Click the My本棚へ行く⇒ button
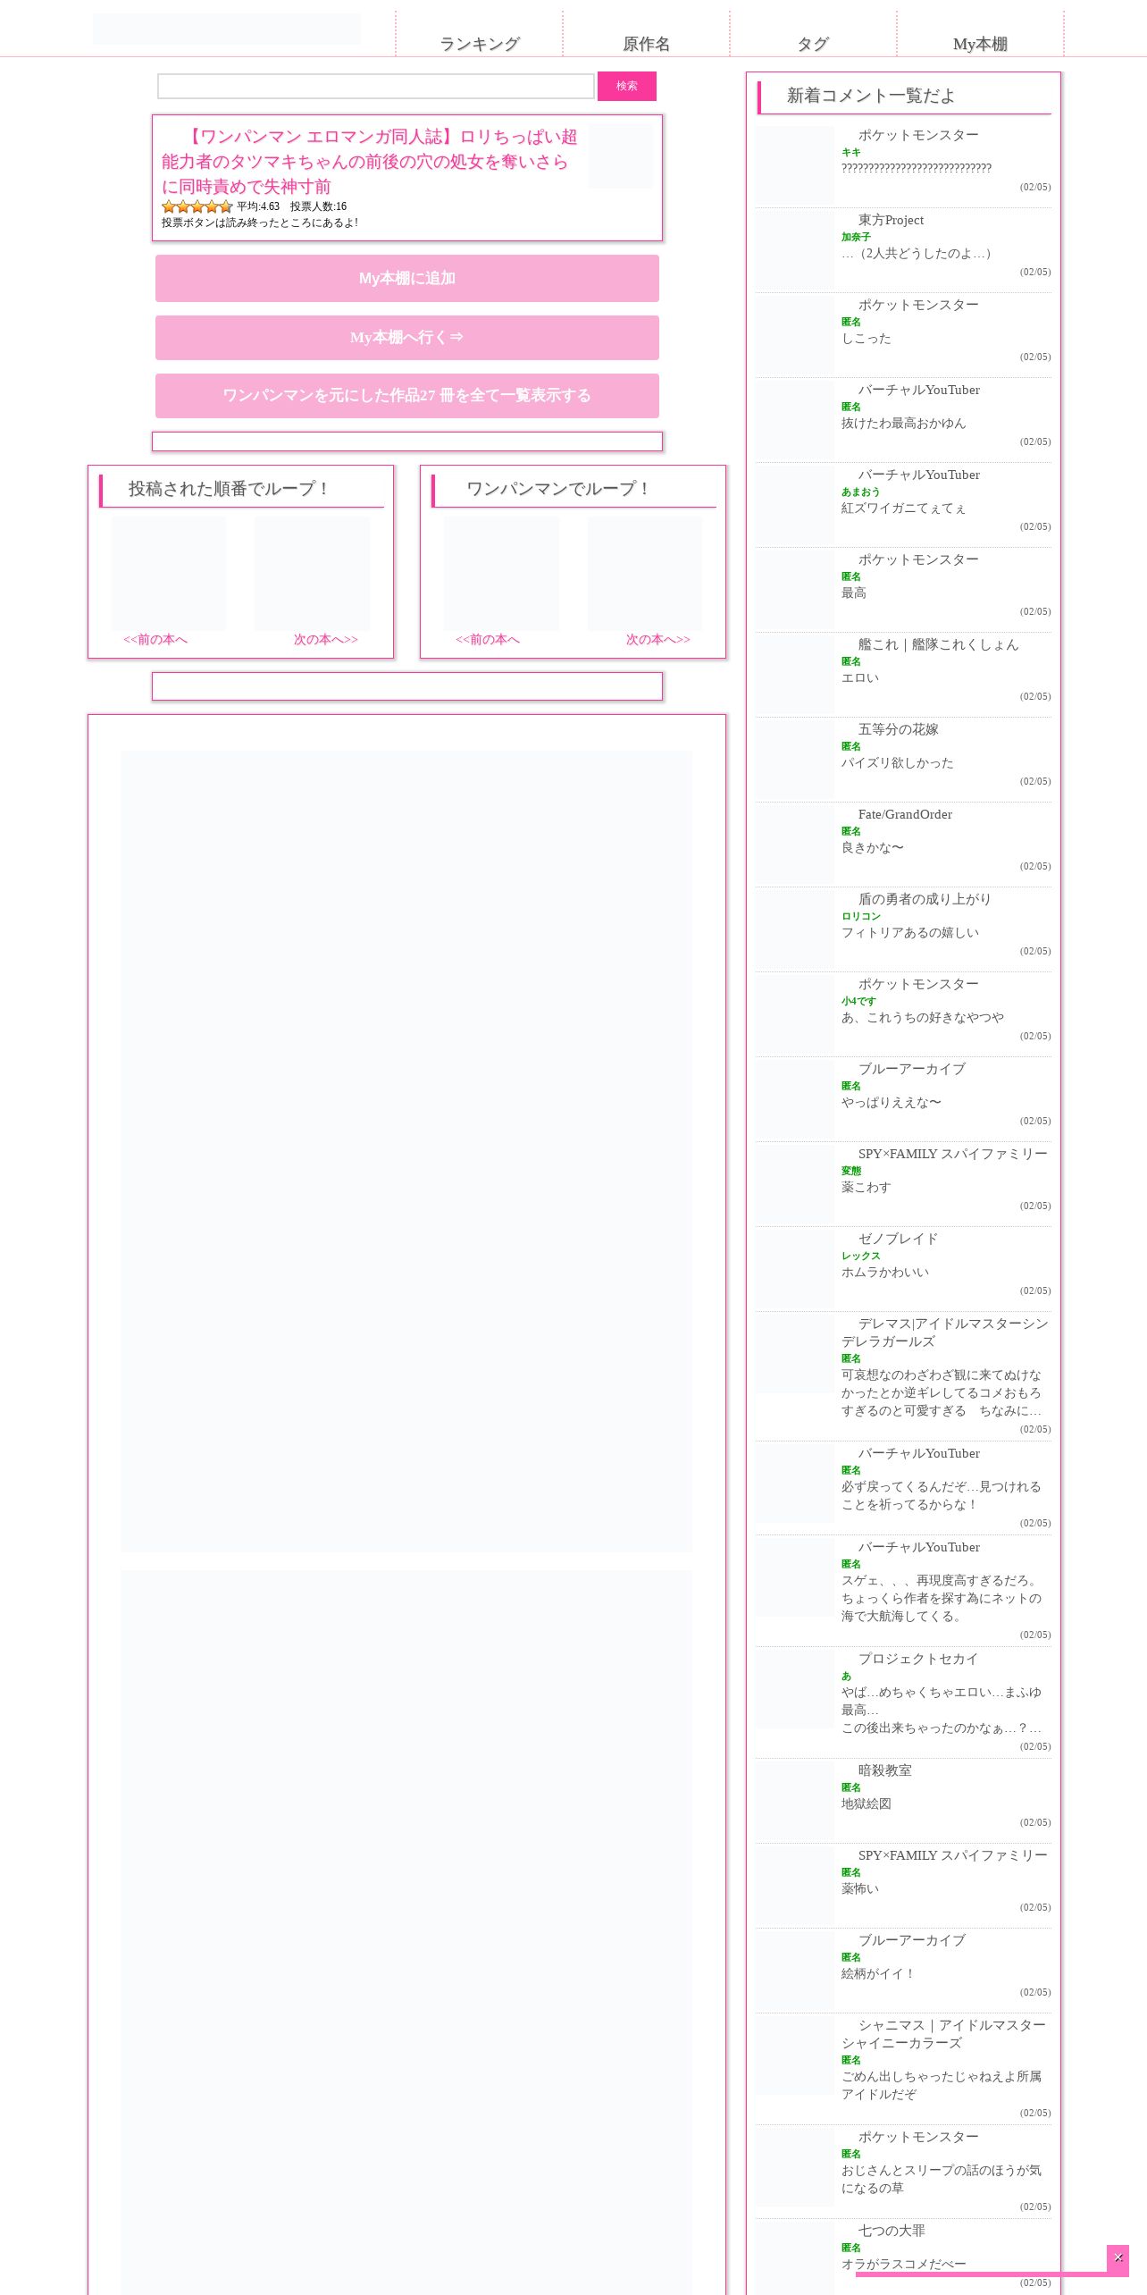 click(x=407, y=337)
